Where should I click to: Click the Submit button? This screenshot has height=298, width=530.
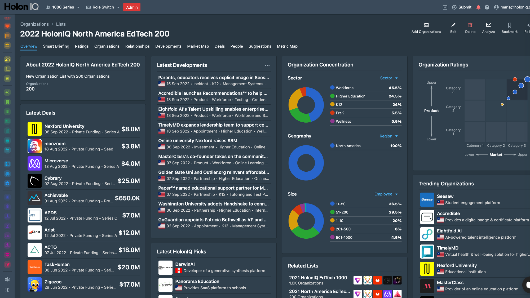(462, 7)
